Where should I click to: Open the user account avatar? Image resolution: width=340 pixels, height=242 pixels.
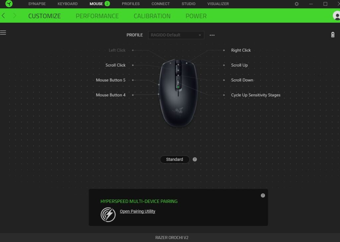coord(337,16)
